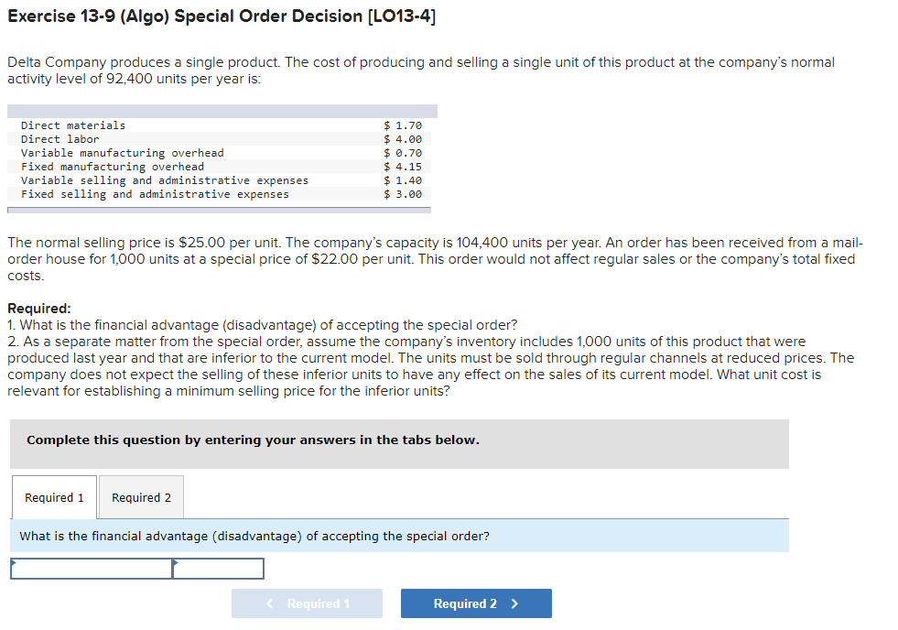Viewport: 898px width, 630px height.
Task: Select the Fixed manufacturing overhead row label
Action: tap(113, 167)
